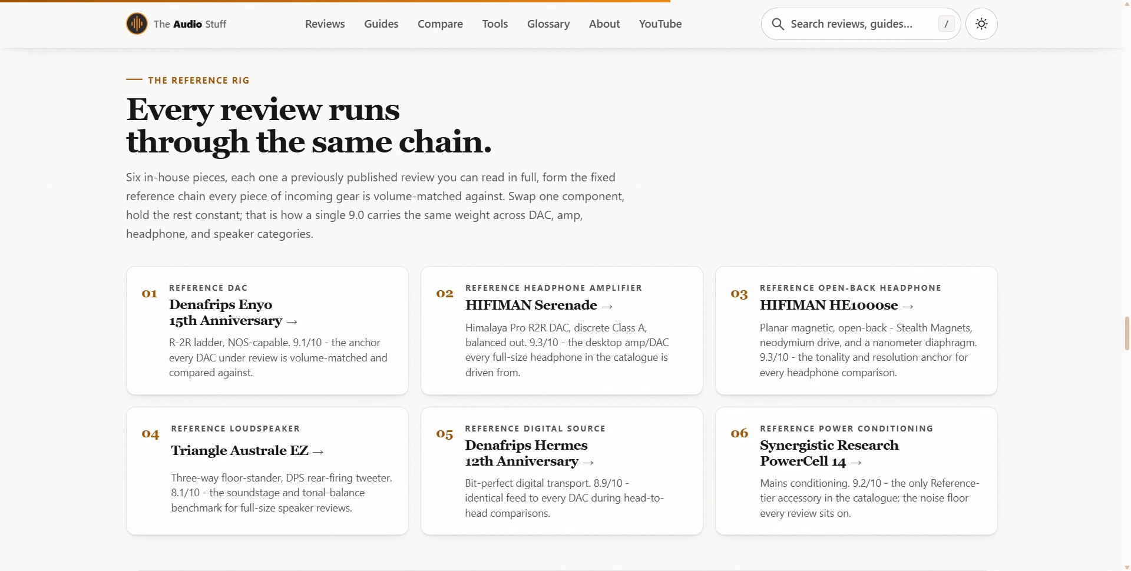Viewport: 1131px width, 571px height.
Task: Open the Glossary nav item
Action: coord(548,24)
